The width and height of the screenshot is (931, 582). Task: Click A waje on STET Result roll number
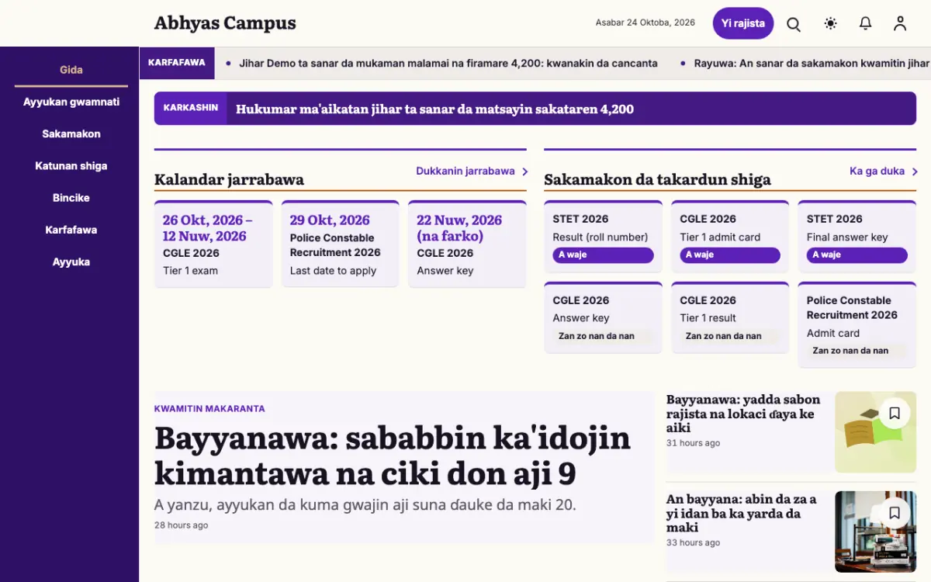tap(603, 255)
